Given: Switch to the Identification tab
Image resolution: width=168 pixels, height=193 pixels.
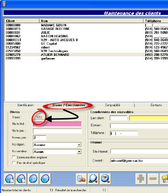Looking at the screenshot, I should click(x=26, y=105).
